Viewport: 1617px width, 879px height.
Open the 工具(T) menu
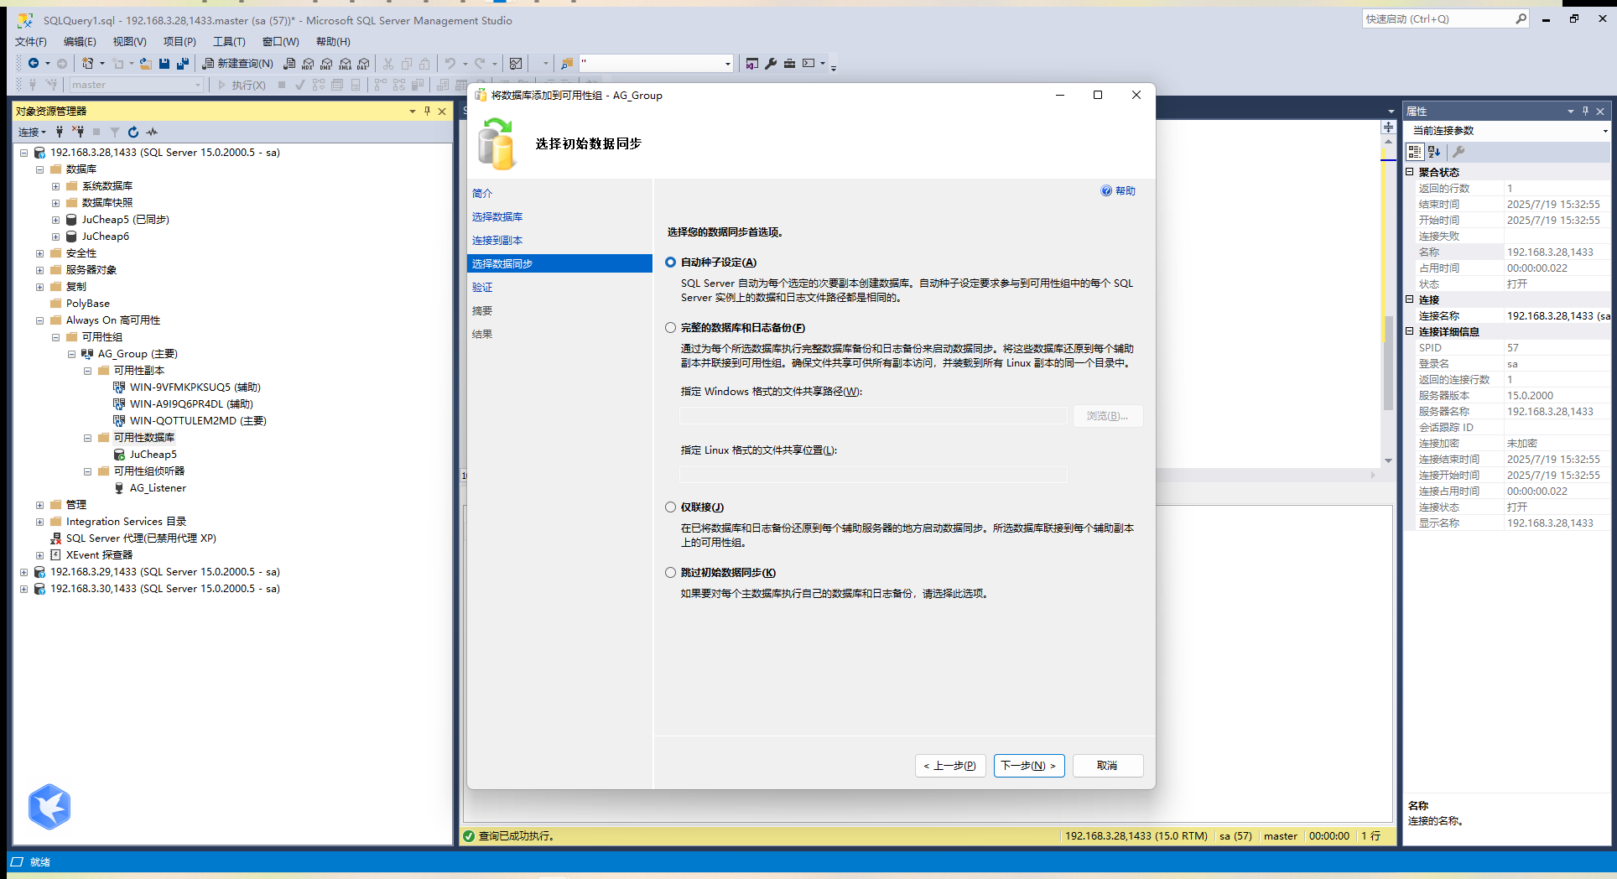pyautogui.click(x=229, y=41)
